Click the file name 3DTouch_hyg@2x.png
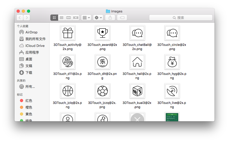This screenshot has height=142, width=229. click(172, 76)
